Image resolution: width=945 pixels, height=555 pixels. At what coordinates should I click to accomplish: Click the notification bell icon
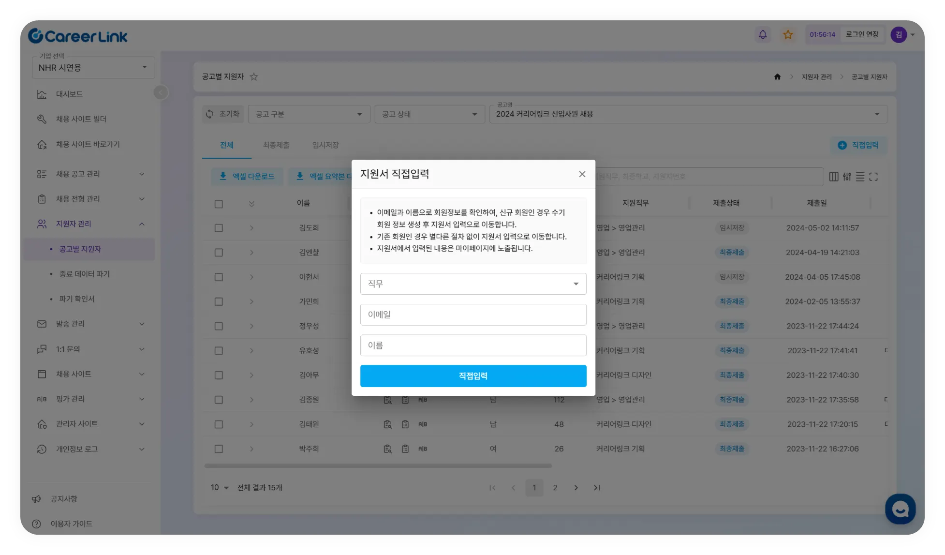(x=763, y=34)
